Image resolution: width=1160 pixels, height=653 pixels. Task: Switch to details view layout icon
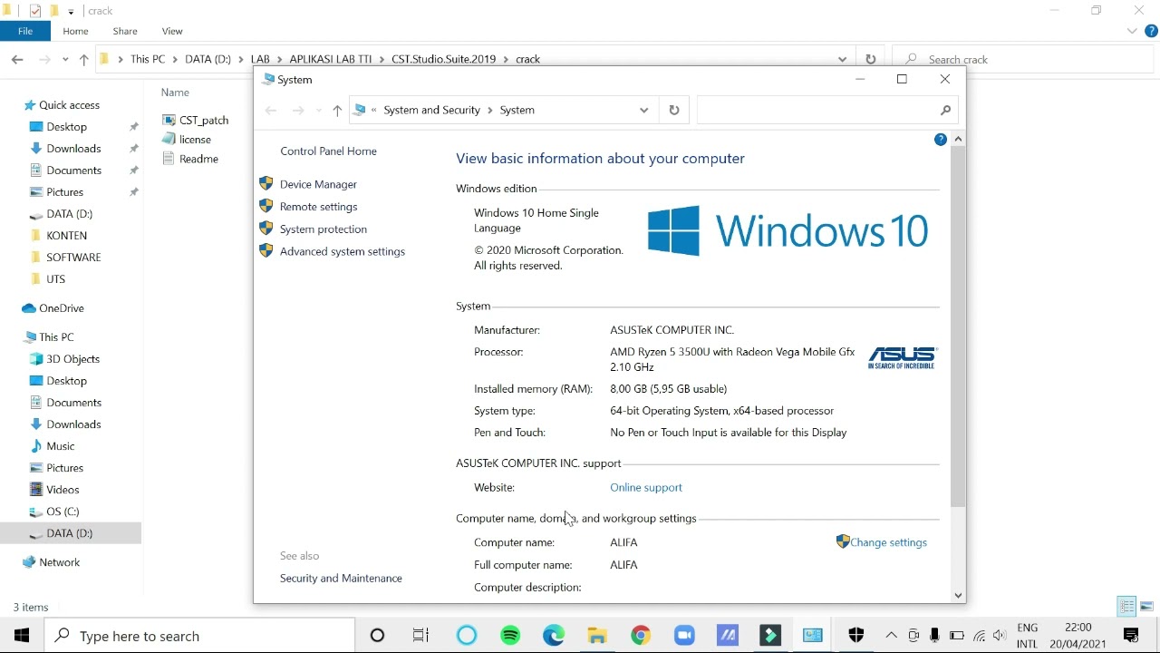click(1126, 607)
